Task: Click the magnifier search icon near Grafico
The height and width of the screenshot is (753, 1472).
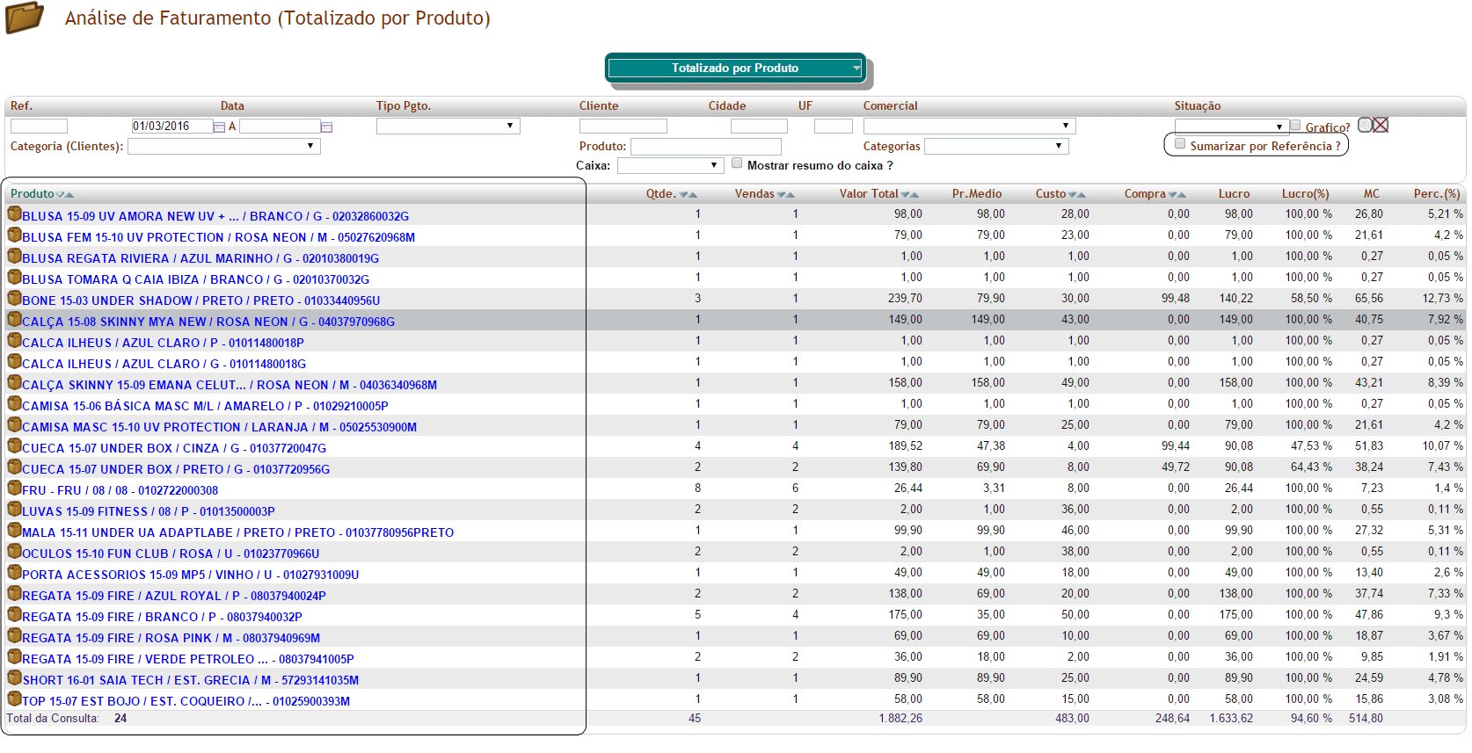Action: (1365, 125)
